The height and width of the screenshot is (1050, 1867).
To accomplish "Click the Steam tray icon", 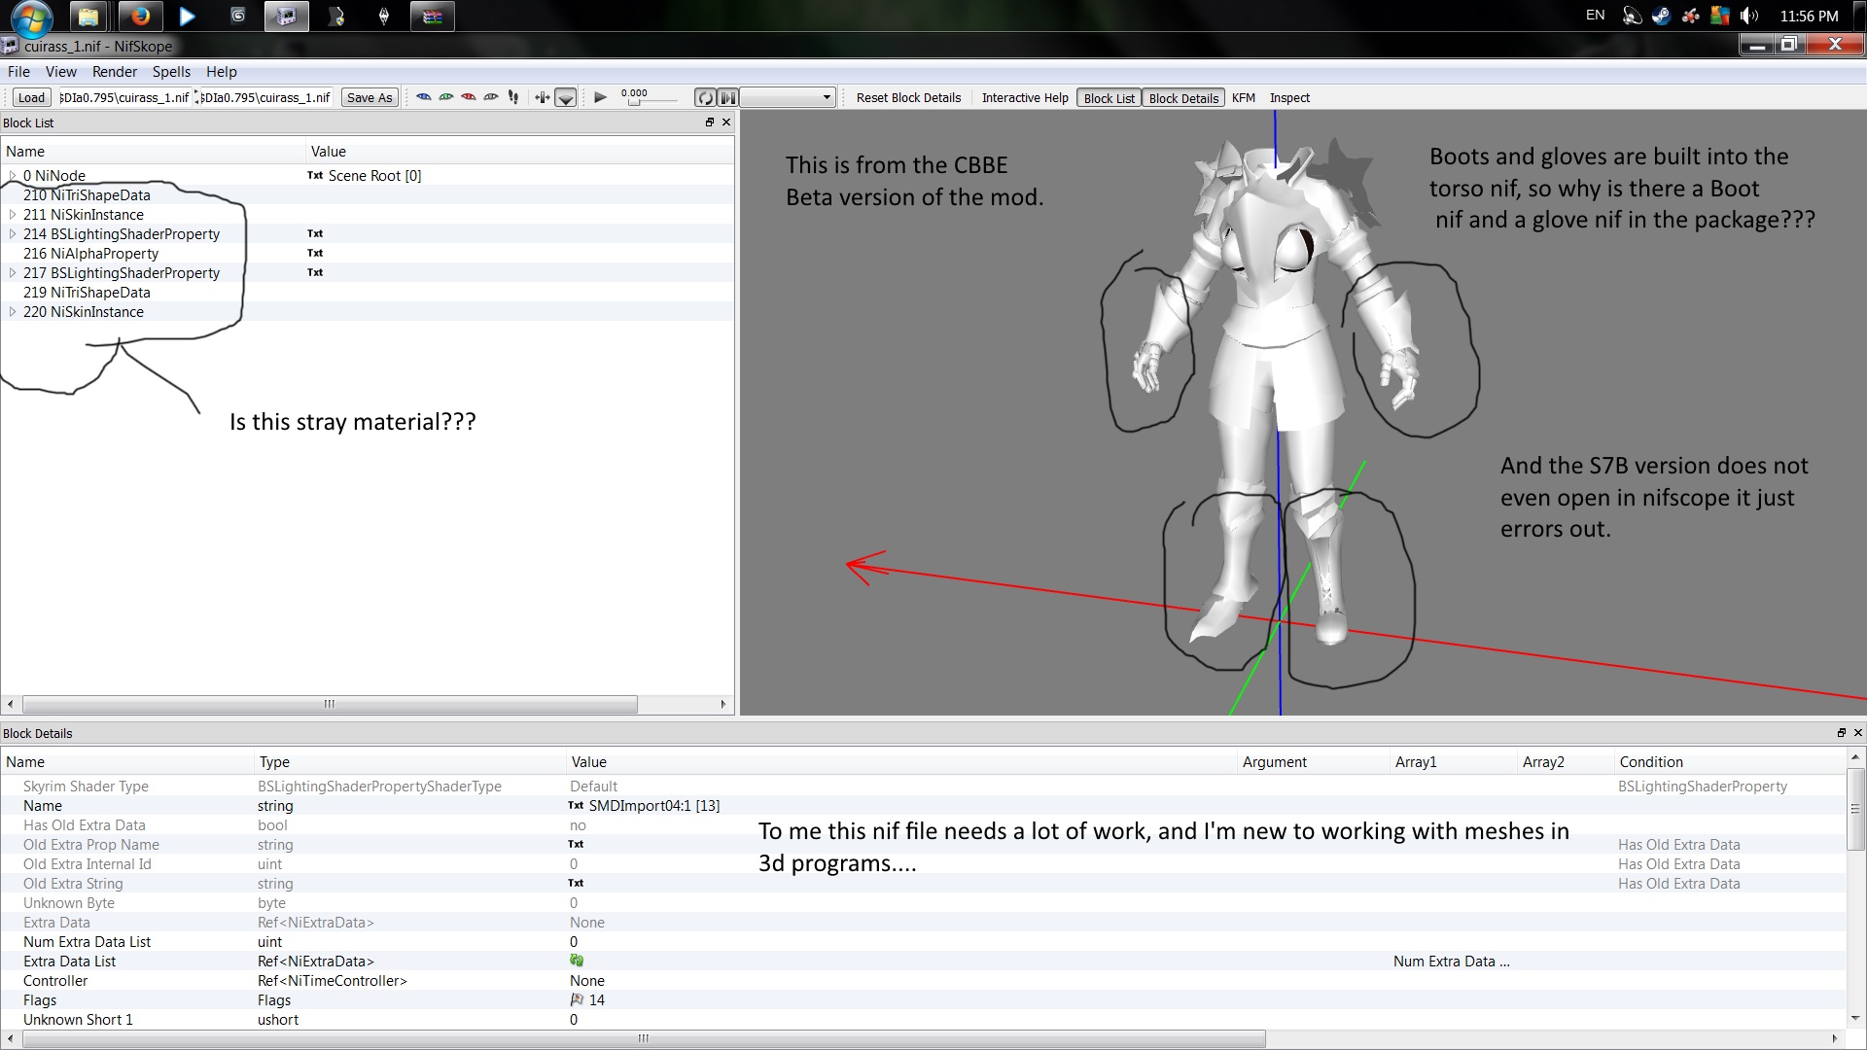I will (1661, 16).
